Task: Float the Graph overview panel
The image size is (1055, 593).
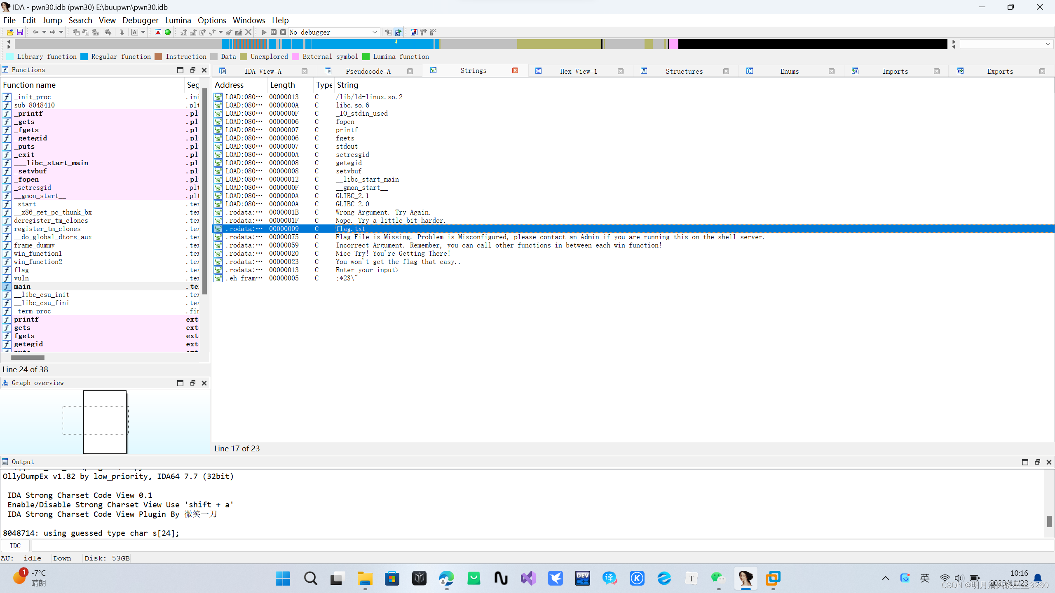Action: [192, 383]
